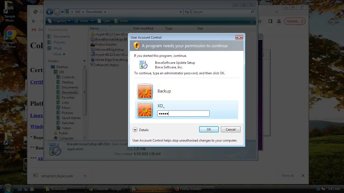Click the BraveSoftware Update Setup program icon
The height and width of the screenshot is (193, 344).
click(143, 65)
